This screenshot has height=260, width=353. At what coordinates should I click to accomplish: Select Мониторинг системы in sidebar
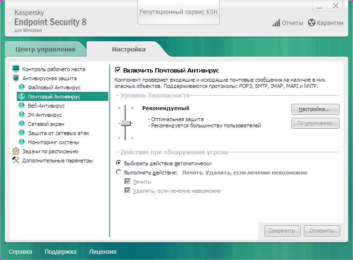tap(53, 142)
